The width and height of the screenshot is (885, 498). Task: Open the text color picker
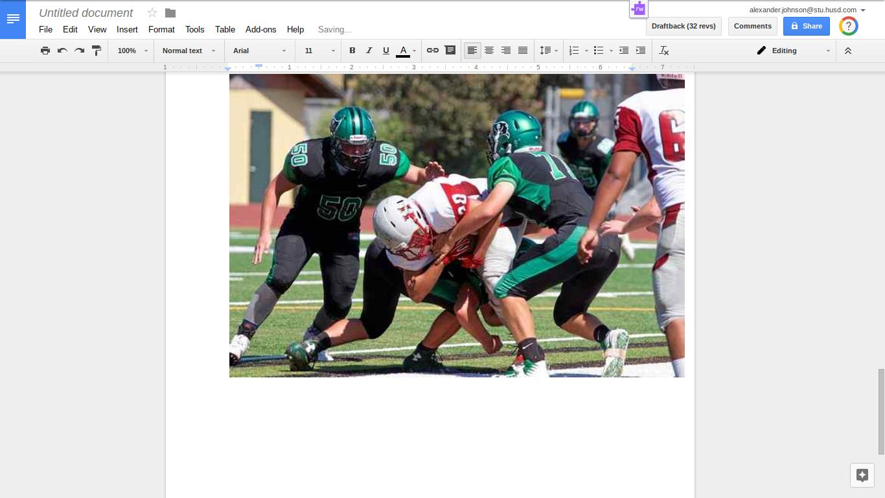pos(406,51)
